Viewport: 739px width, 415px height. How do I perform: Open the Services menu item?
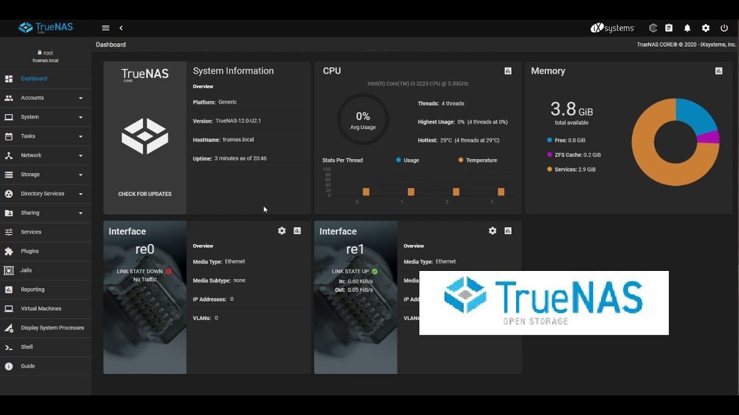point(46,232)
